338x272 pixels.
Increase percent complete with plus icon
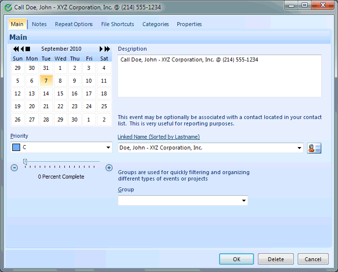point(109,168)
